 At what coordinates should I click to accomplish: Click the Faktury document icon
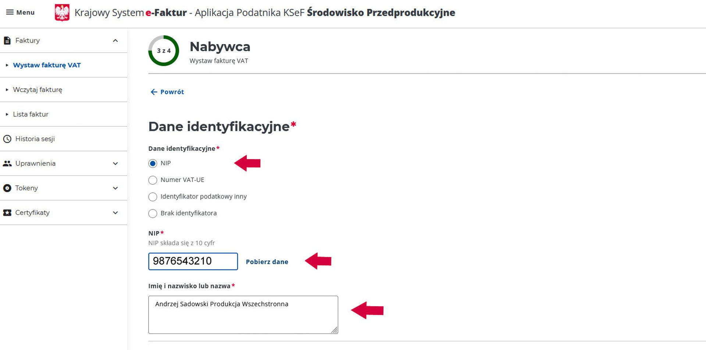coord(7,40)
